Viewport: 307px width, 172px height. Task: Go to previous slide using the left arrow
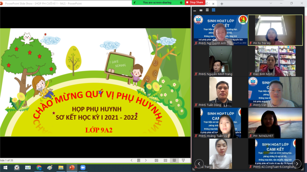[x=131, y=160]
